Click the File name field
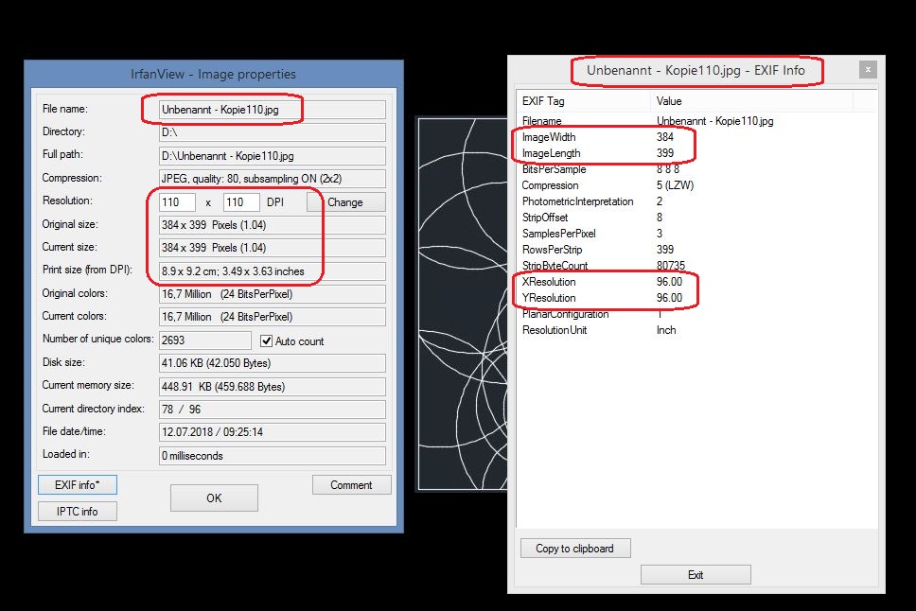This screenshot has height=611, width=916. [273, 109]
